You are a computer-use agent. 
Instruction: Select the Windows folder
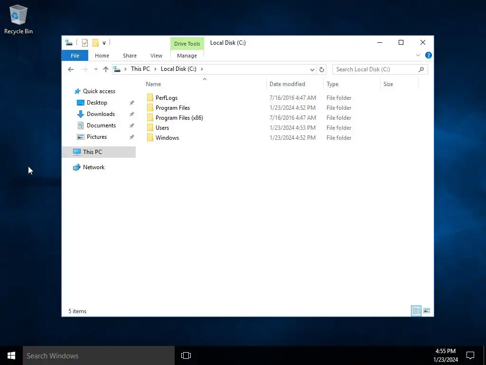coord(167,137)
